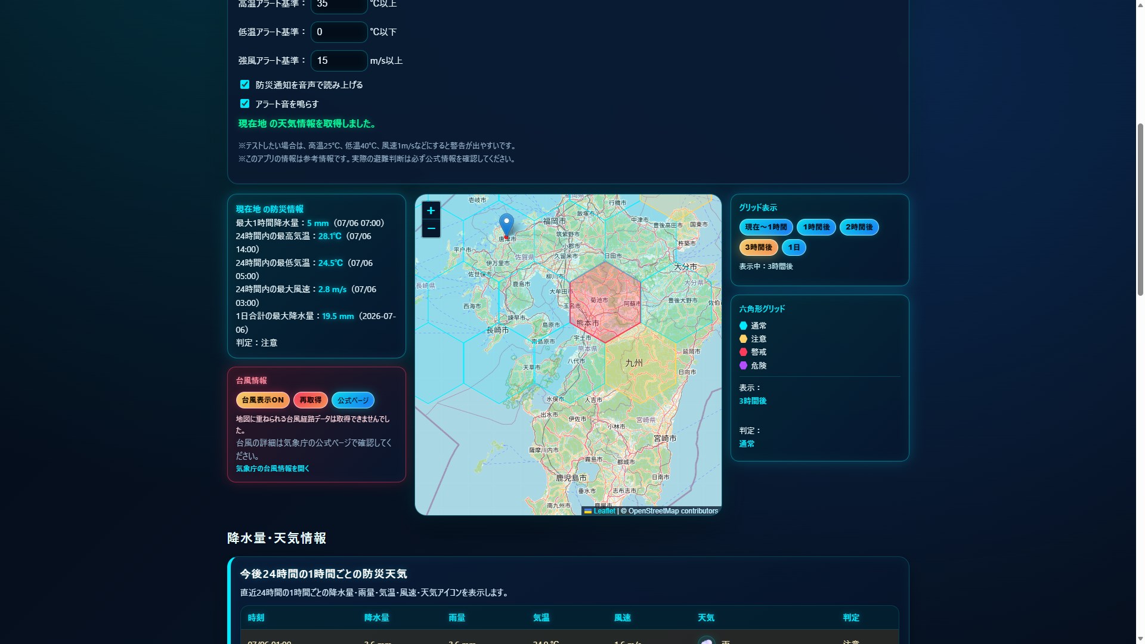This screenshot has width=1145, height=644.
Task: Select the yellow 注意 hexagon legend icon
Action: pos(743,339)
